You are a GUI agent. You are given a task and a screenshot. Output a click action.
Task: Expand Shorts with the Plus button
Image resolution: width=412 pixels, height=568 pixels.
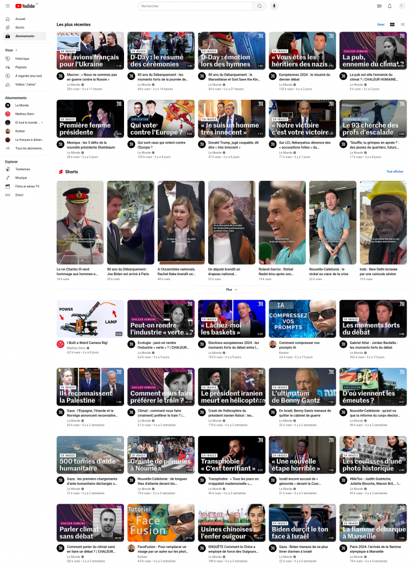pos(231,290)
